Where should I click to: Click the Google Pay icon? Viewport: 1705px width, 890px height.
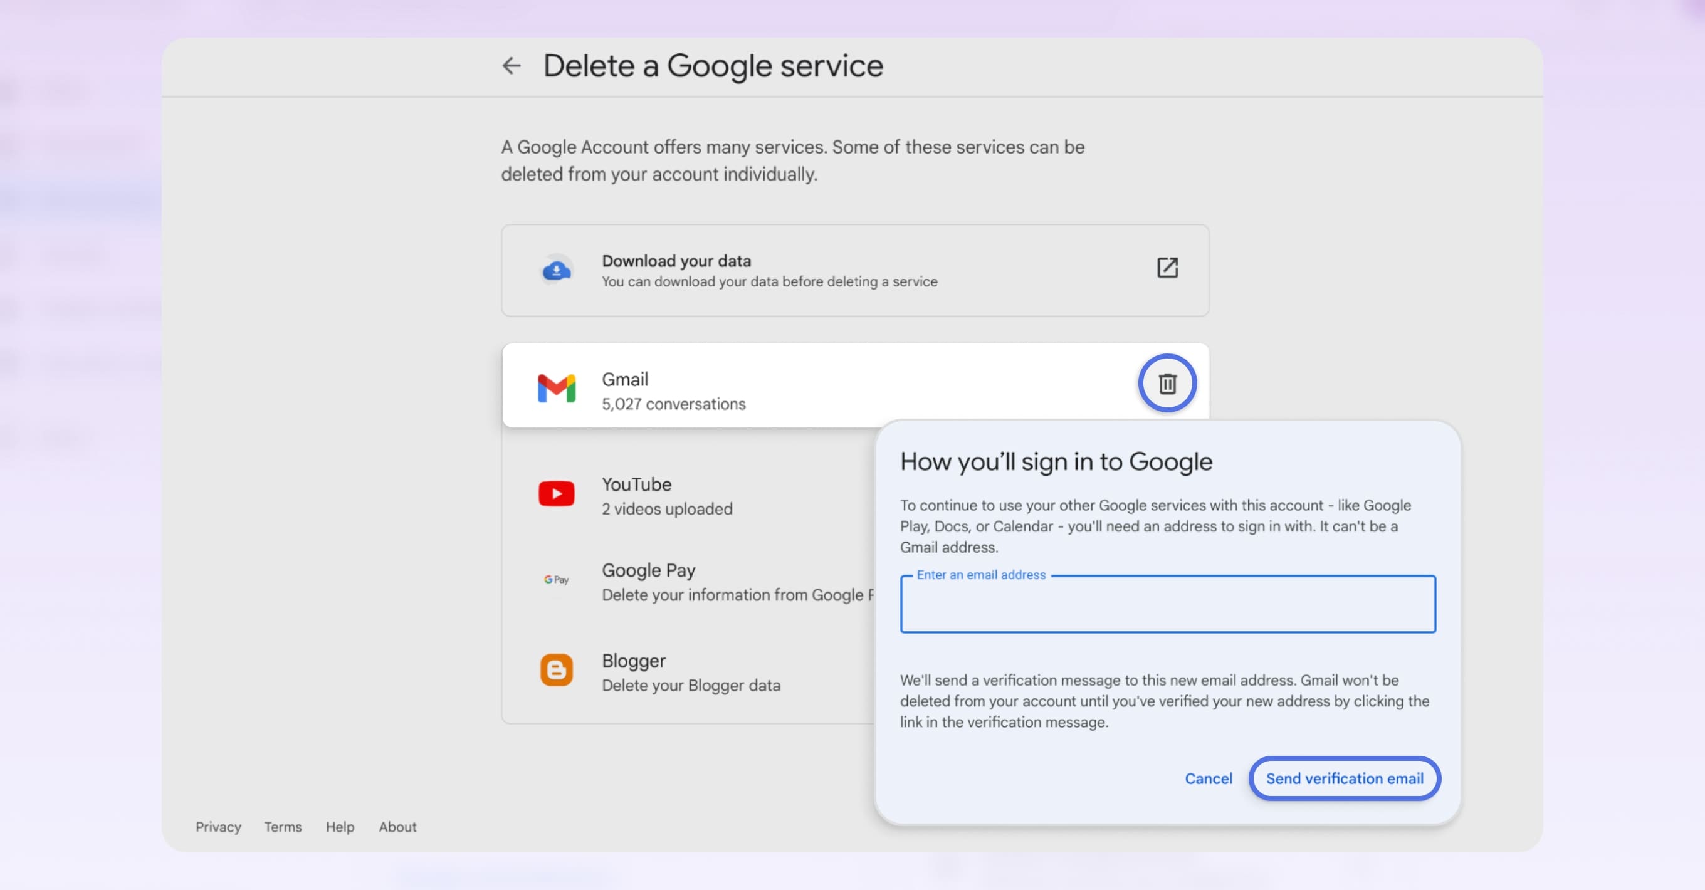[555, 579]
